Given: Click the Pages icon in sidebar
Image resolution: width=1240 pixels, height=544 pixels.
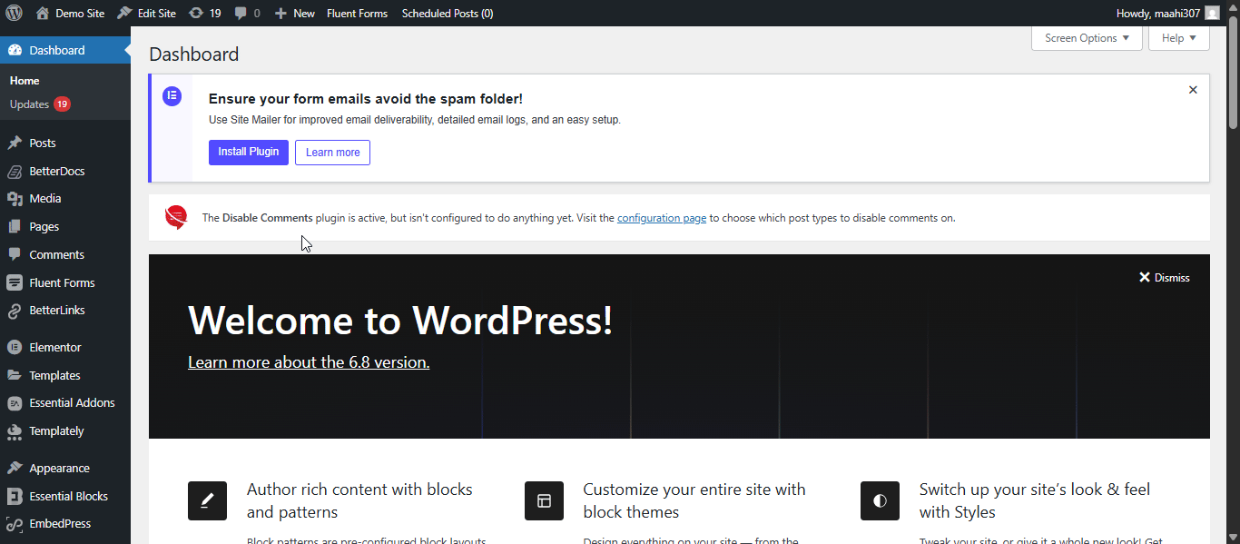Looking at the screenshot, I should (x=15, y=226).
